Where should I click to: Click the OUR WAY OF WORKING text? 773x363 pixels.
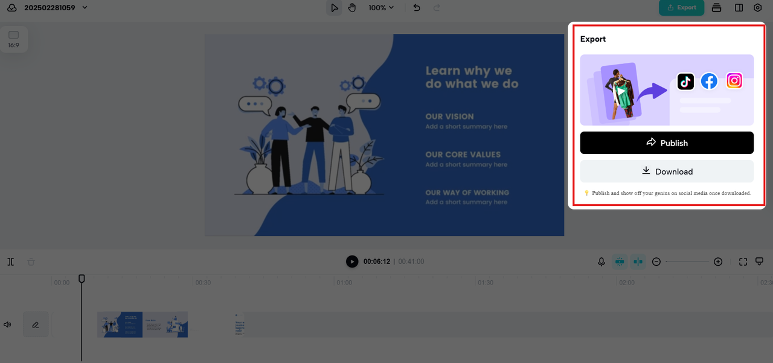pyautogui.click(x=467, y=193)
